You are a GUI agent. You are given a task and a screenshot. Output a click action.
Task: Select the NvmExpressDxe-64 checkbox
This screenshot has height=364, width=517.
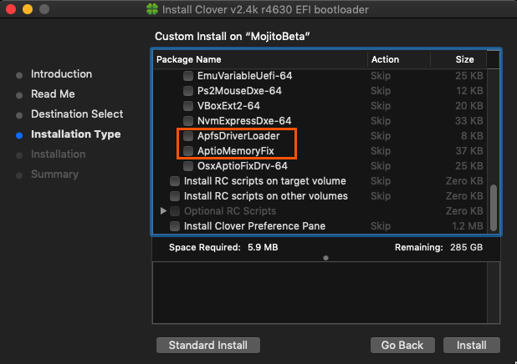click(x=188, y=121)
